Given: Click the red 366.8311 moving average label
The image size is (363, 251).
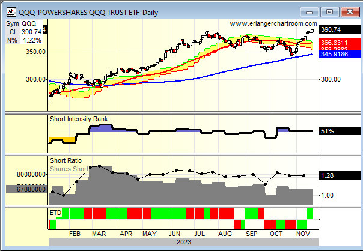Looking at the screenshot, I should [340, 43].
